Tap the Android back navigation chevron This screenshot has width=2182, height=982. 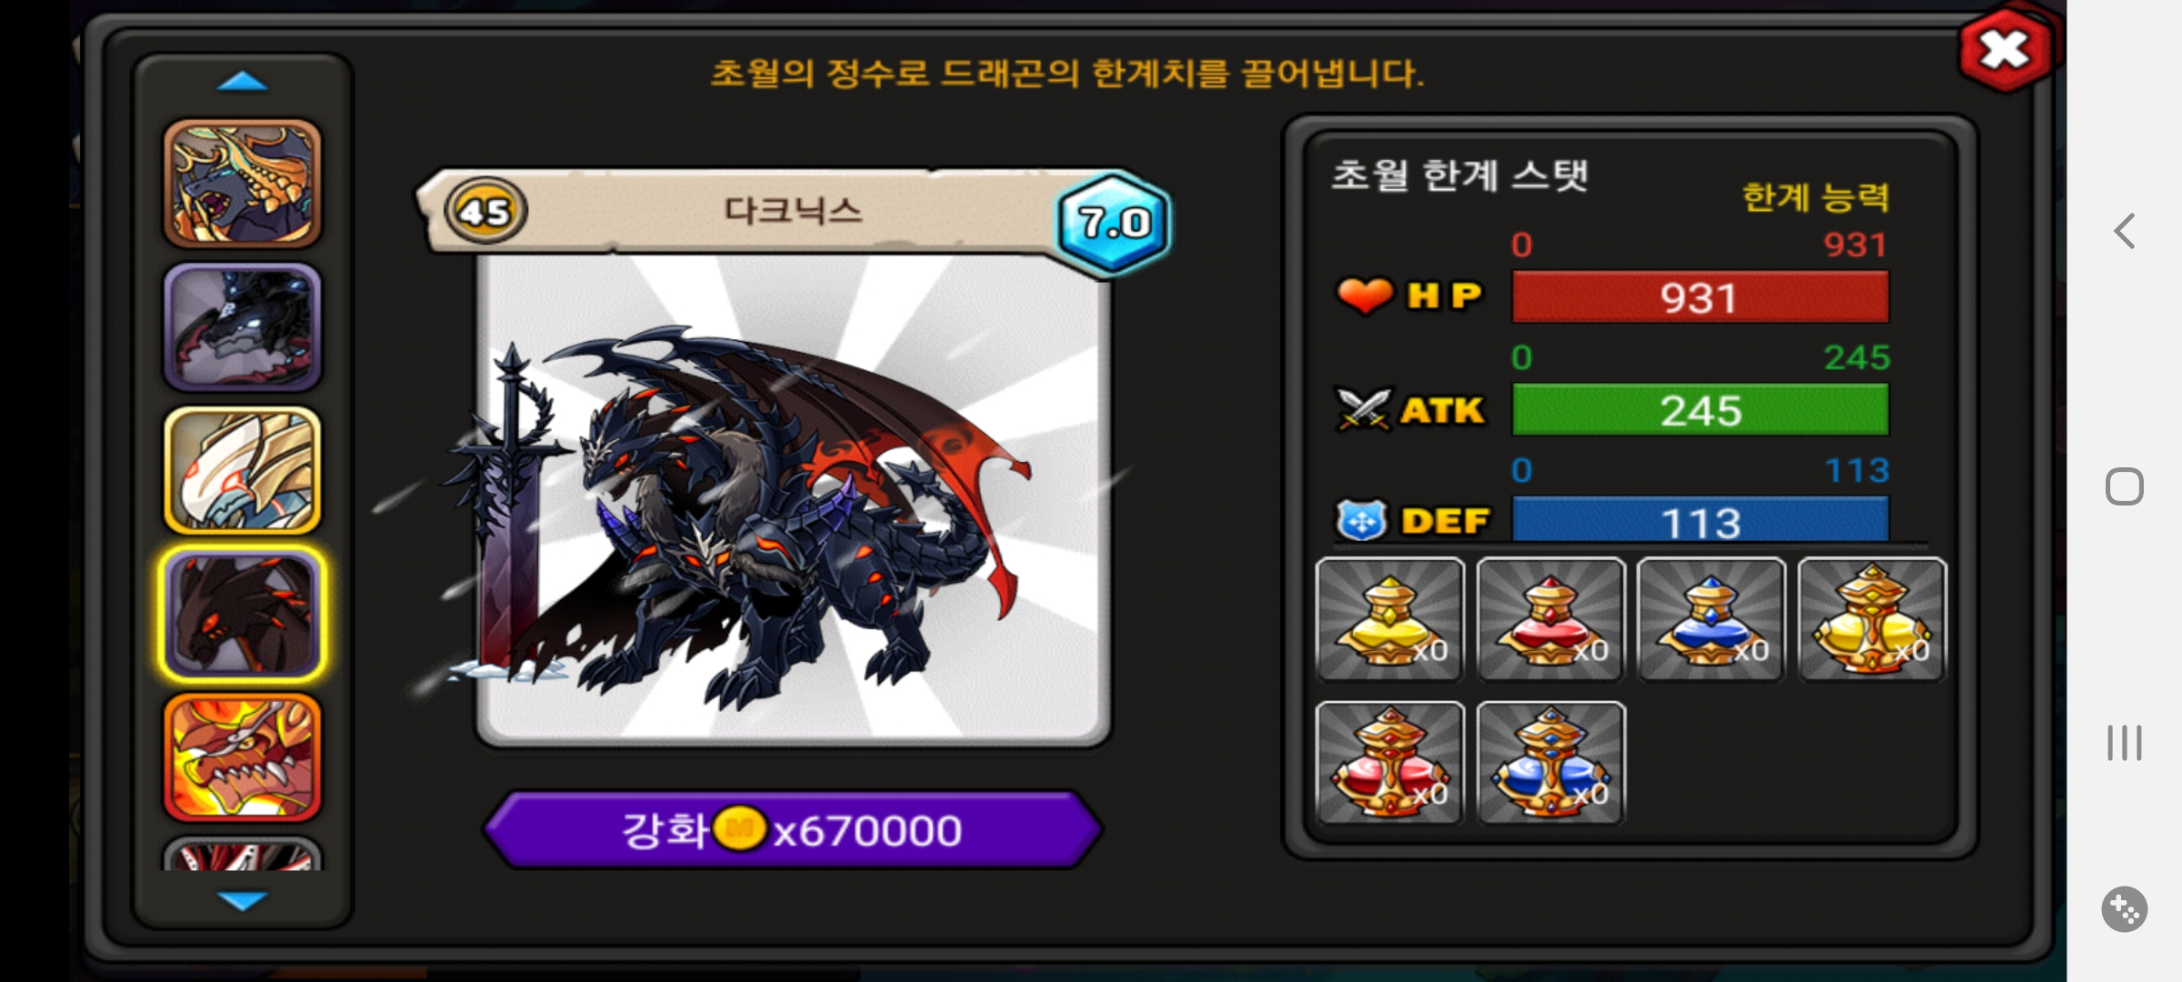(x=2125, y=231)
